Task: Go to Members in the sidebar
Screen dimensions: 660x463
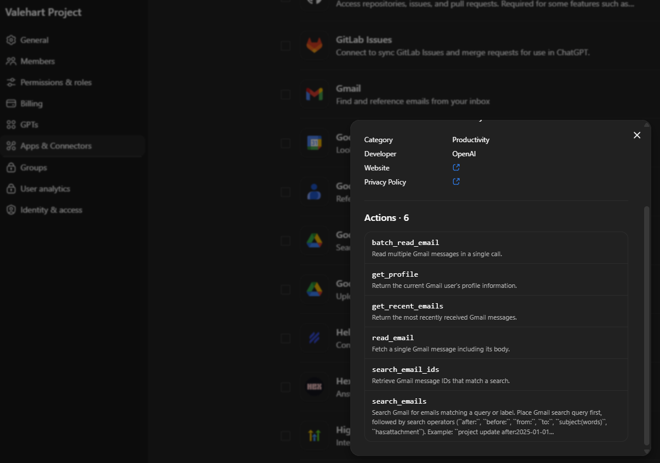Action: 38,61
